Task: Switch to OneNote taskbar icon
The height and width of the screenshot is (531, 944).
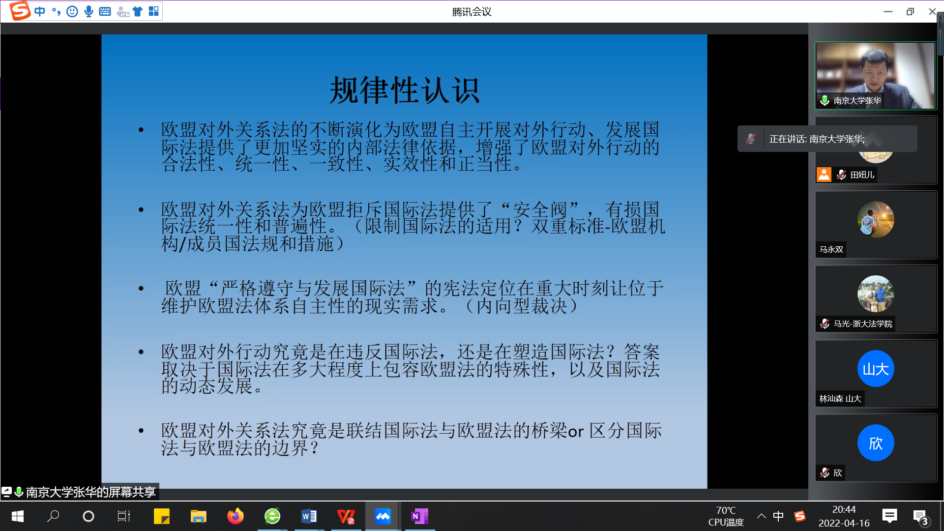Action: click(420, 516)
